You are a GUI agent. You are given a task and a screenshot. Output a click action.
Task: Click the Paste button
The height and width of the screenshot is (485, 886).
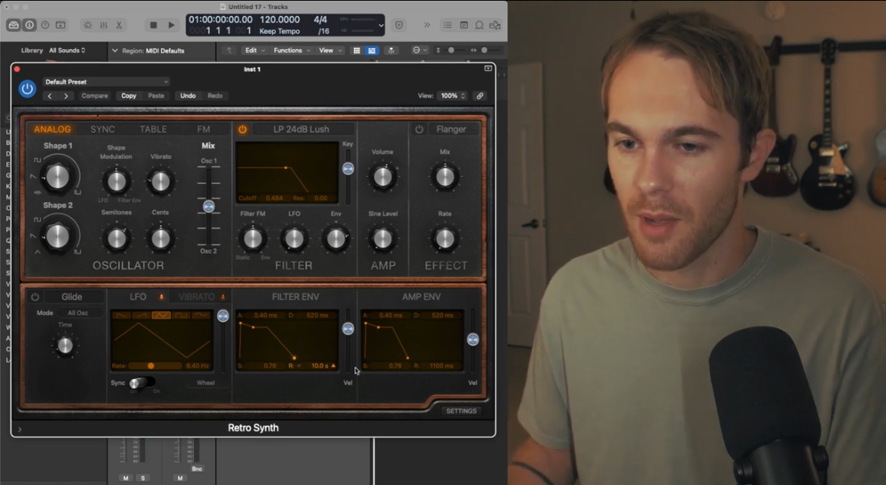[156, 96]
